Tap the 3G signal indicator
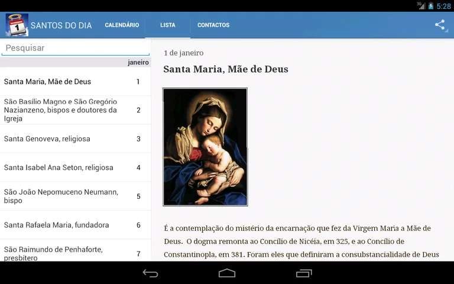The height and width of the screenshot is (284, 454). (x=421, y=5)
